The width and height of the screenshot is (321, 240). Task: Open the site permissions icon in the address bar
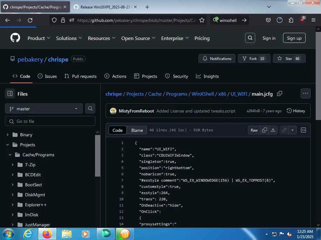click(x=72, y=20)
